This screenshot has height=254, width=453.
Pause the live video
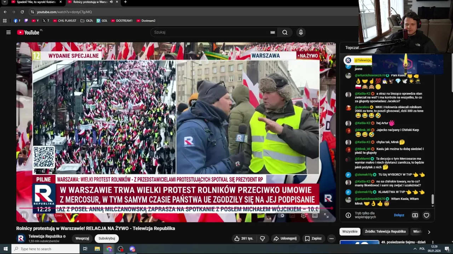(x=24, y=216)
